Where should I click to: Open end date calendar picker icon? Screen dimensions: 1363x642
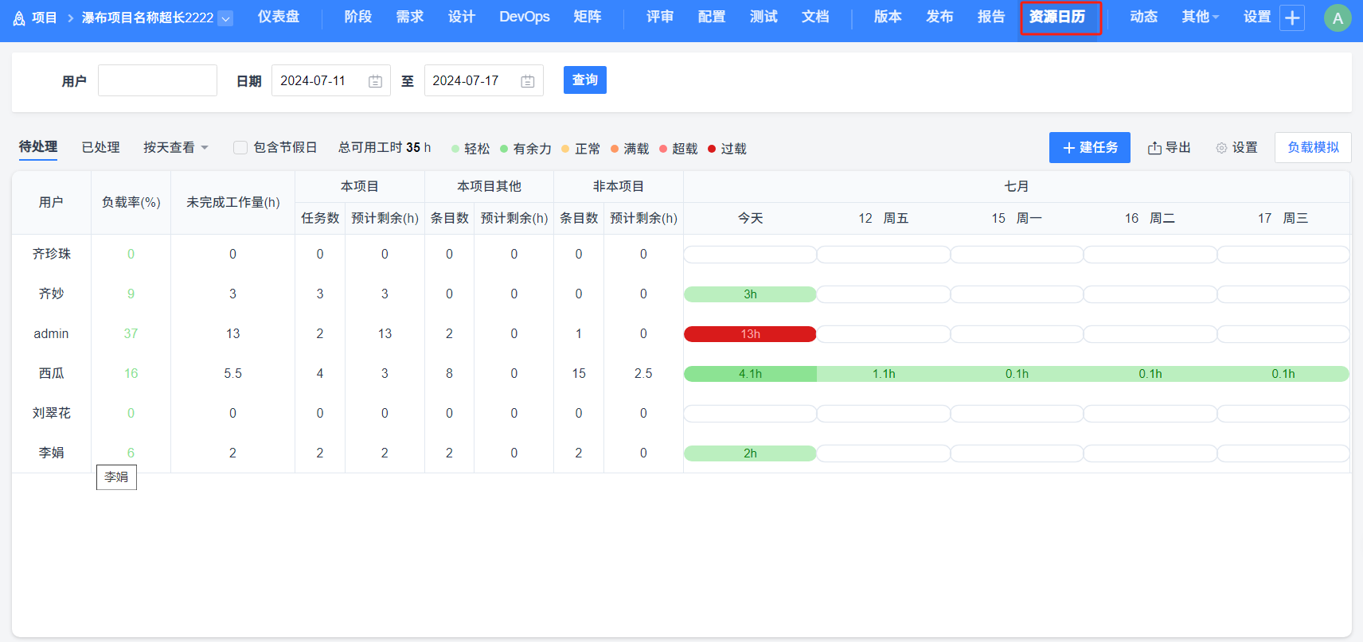[x=527, y=81]
